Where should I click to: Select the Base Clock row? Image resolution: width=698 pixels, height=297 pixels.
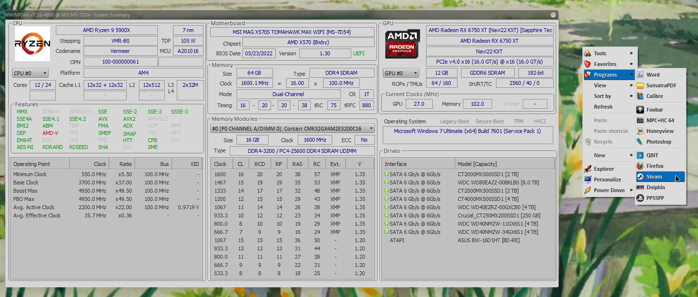coord(106,182)
